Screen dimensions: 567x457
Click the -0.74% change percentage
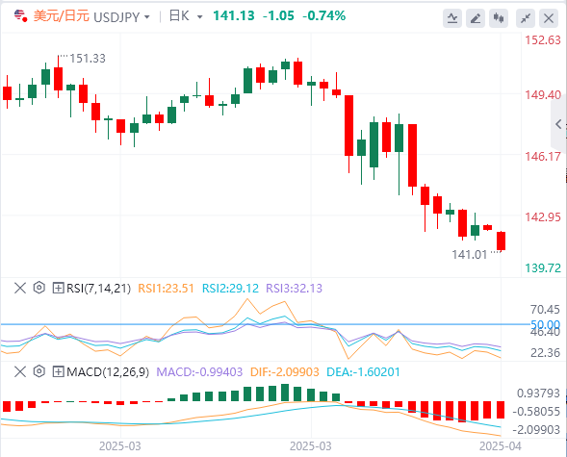point(324,16)
